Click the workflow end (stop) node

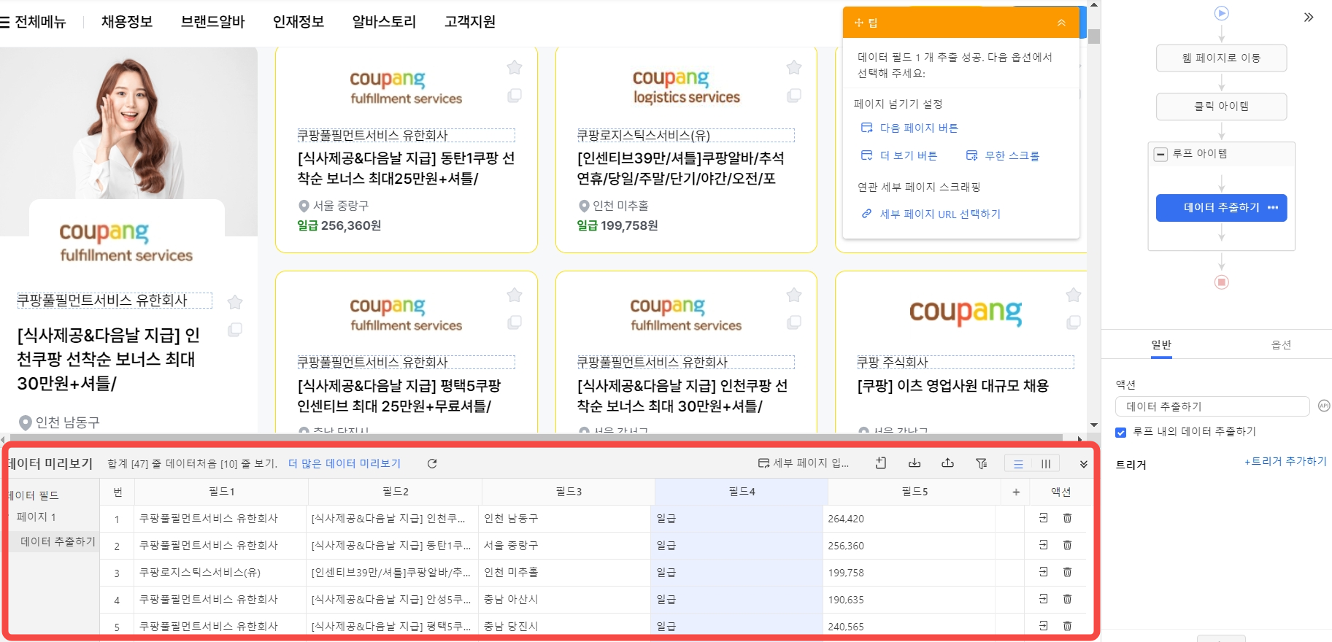(1221, 282)
